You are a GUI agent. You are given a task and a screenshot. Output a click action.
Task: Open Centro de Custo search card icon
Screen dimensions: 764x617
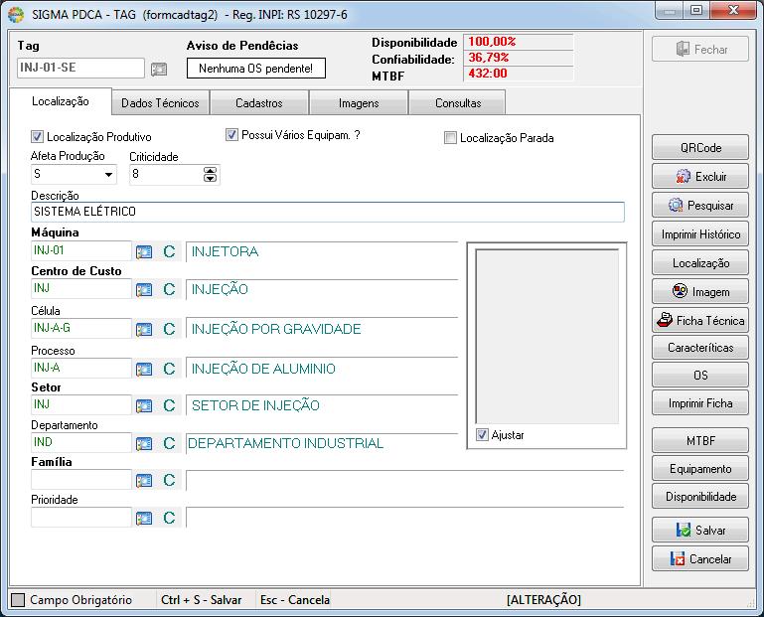point(144,290)
